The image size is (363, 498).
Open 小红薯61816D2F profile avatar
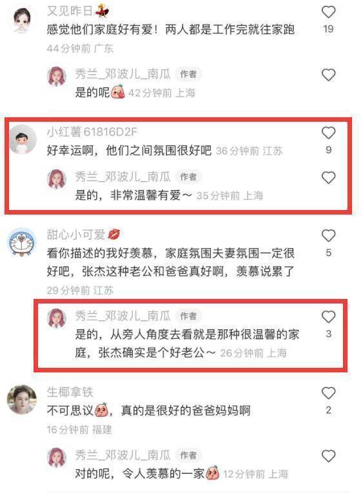pos(23,139)
